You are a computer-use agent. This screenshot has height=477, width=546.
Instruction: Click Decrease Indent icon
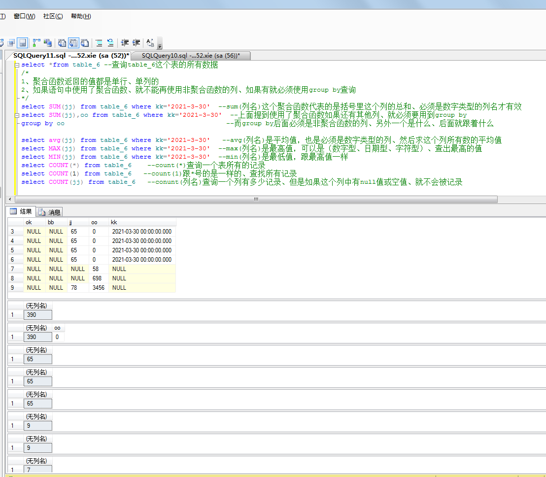click(x=125, y=43)
